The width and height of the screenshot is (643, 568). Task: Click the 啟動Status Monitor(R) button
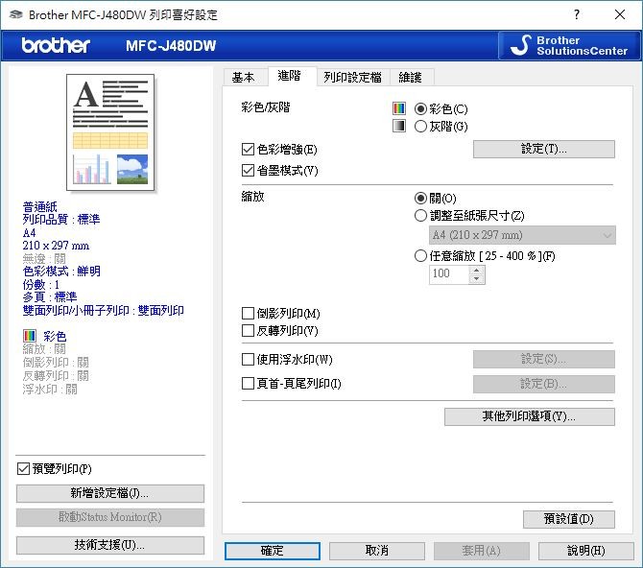click(x=110, y=517)
